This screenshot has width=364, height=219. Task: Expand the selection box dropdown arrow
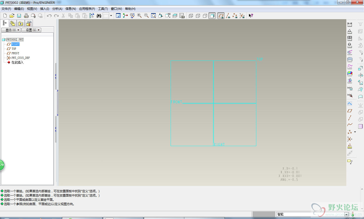point(111,16)
